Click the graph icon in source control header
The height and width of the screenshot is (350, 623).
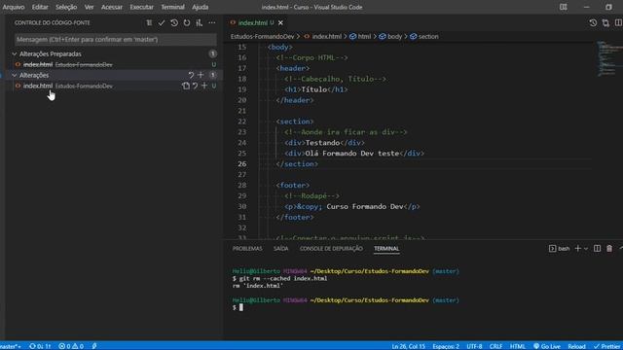pyautogui.click(x=199, y=23)
